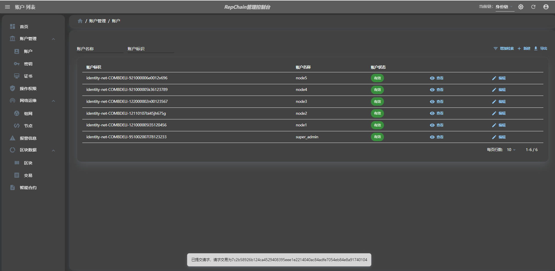This screenshot has width=555, height=271.
Task: Click the 交易 list icon
Action: click(17, 175)
